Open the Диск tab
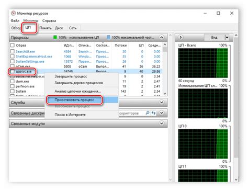The width and height of the screenshot is (248, 191). (x=59, y=28)
